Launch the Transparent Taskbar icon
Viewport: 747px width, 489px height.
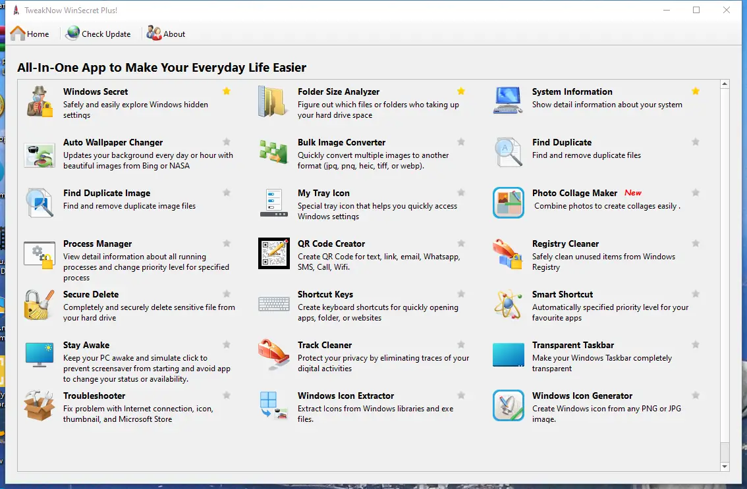[x=509, y=355]
